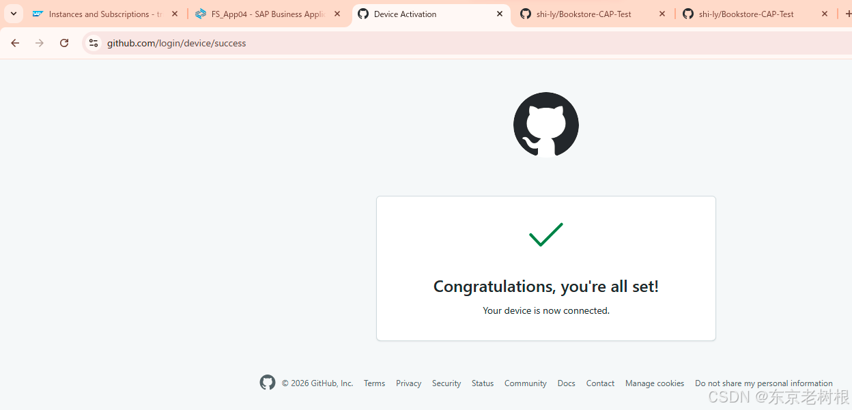This screenshot has width=852, height=410.
Task: Open a new browser tab
Action: coord(847,14)
